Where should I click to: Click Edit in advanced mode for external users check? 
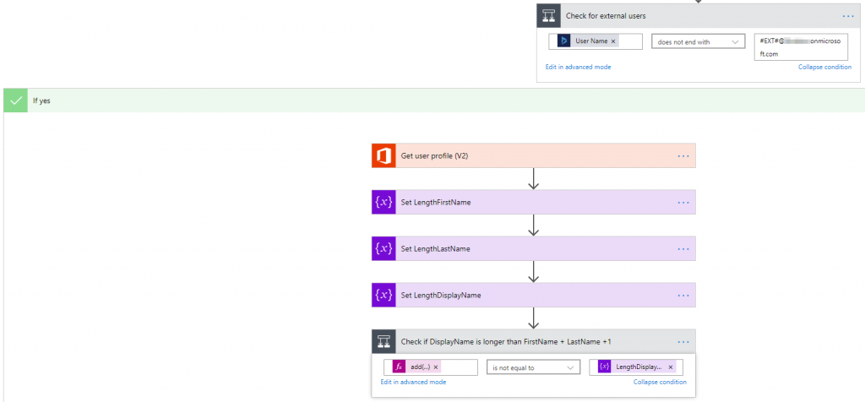(x=578, y=67)
